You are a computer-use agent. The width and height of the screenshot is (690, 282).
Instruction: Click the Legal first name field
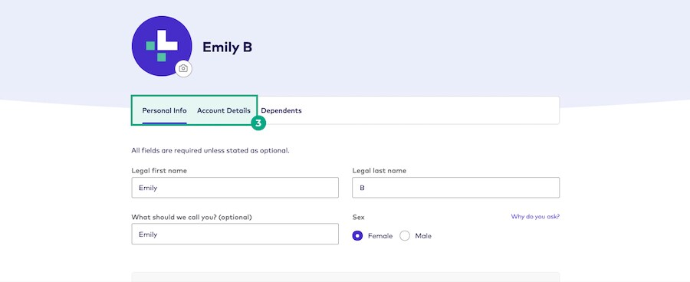coord(235,188)
